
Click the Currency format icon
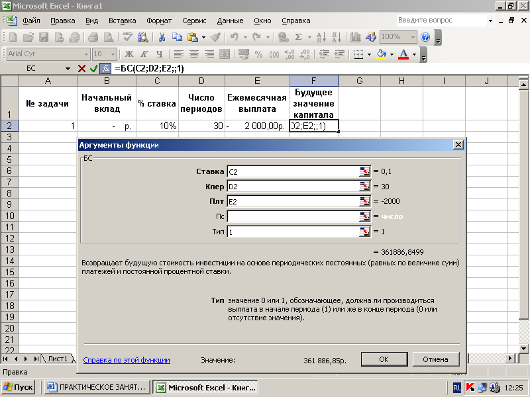244,54
